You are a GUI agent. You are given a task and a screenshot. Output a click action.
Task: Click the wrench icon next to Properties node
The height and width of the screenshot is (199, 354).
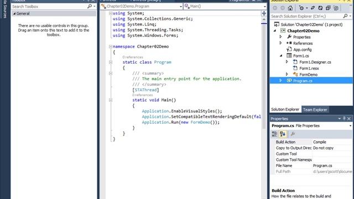[x=289, y=37]
